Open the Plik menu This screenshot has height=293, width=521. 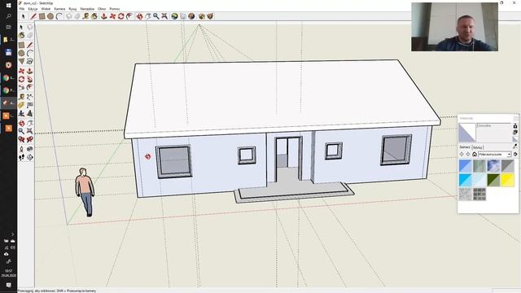tap(22, 9)
